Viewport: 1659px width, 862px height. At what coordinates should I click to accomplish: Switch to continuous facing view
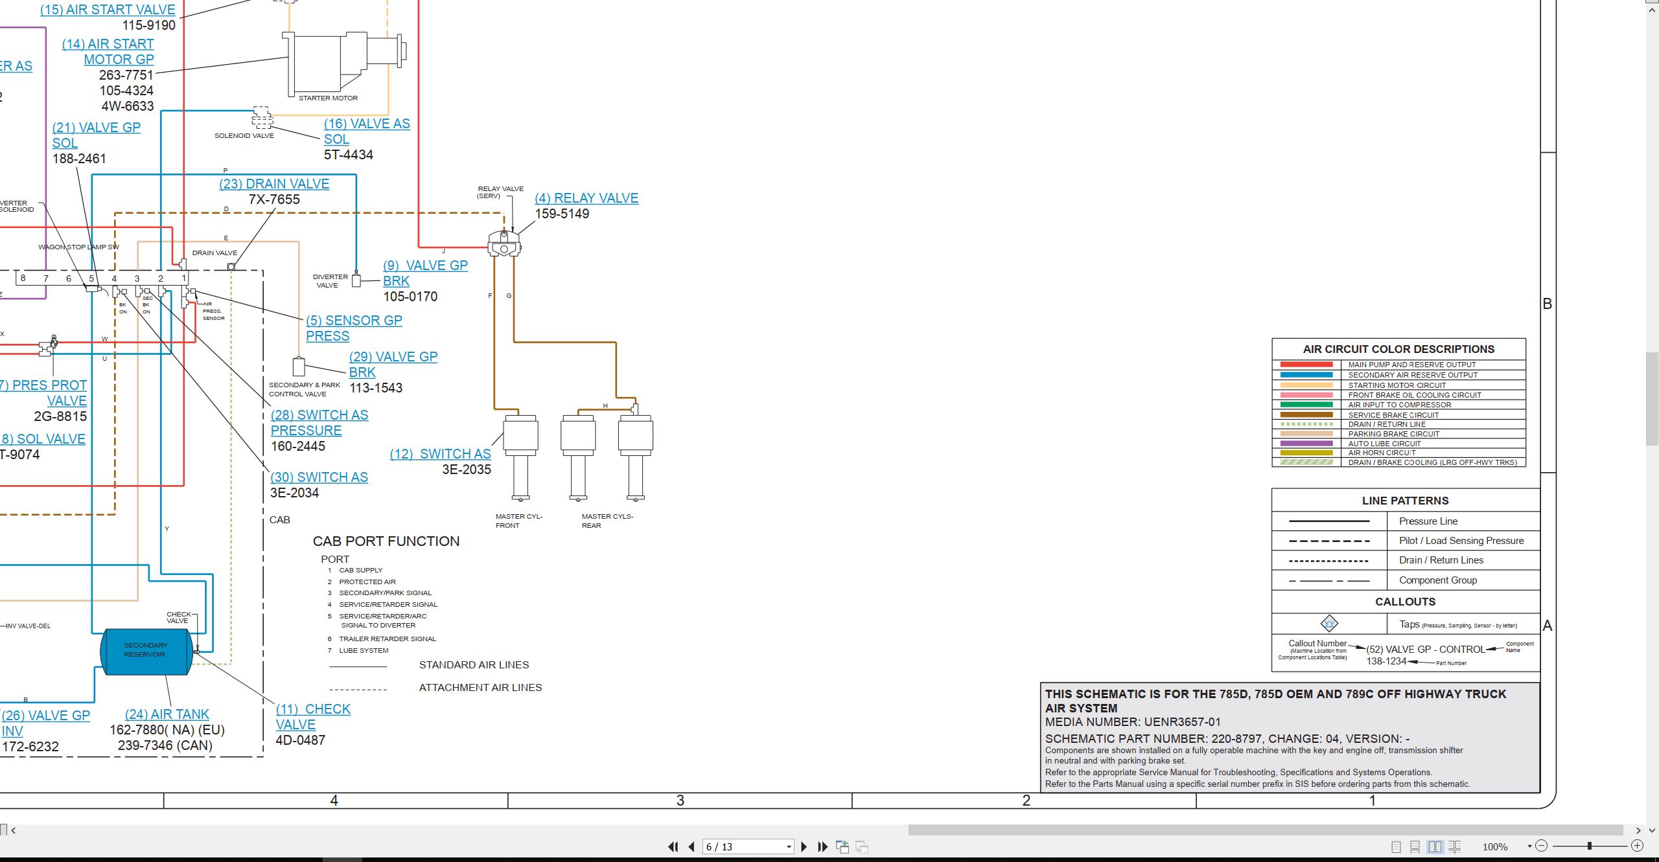(x=1454, y=846)
